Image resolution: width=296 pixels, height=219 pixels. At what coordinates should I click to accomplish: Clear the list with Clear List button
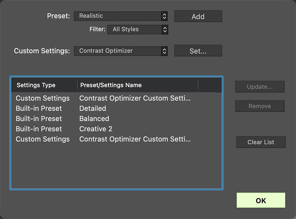pos(261,142)
